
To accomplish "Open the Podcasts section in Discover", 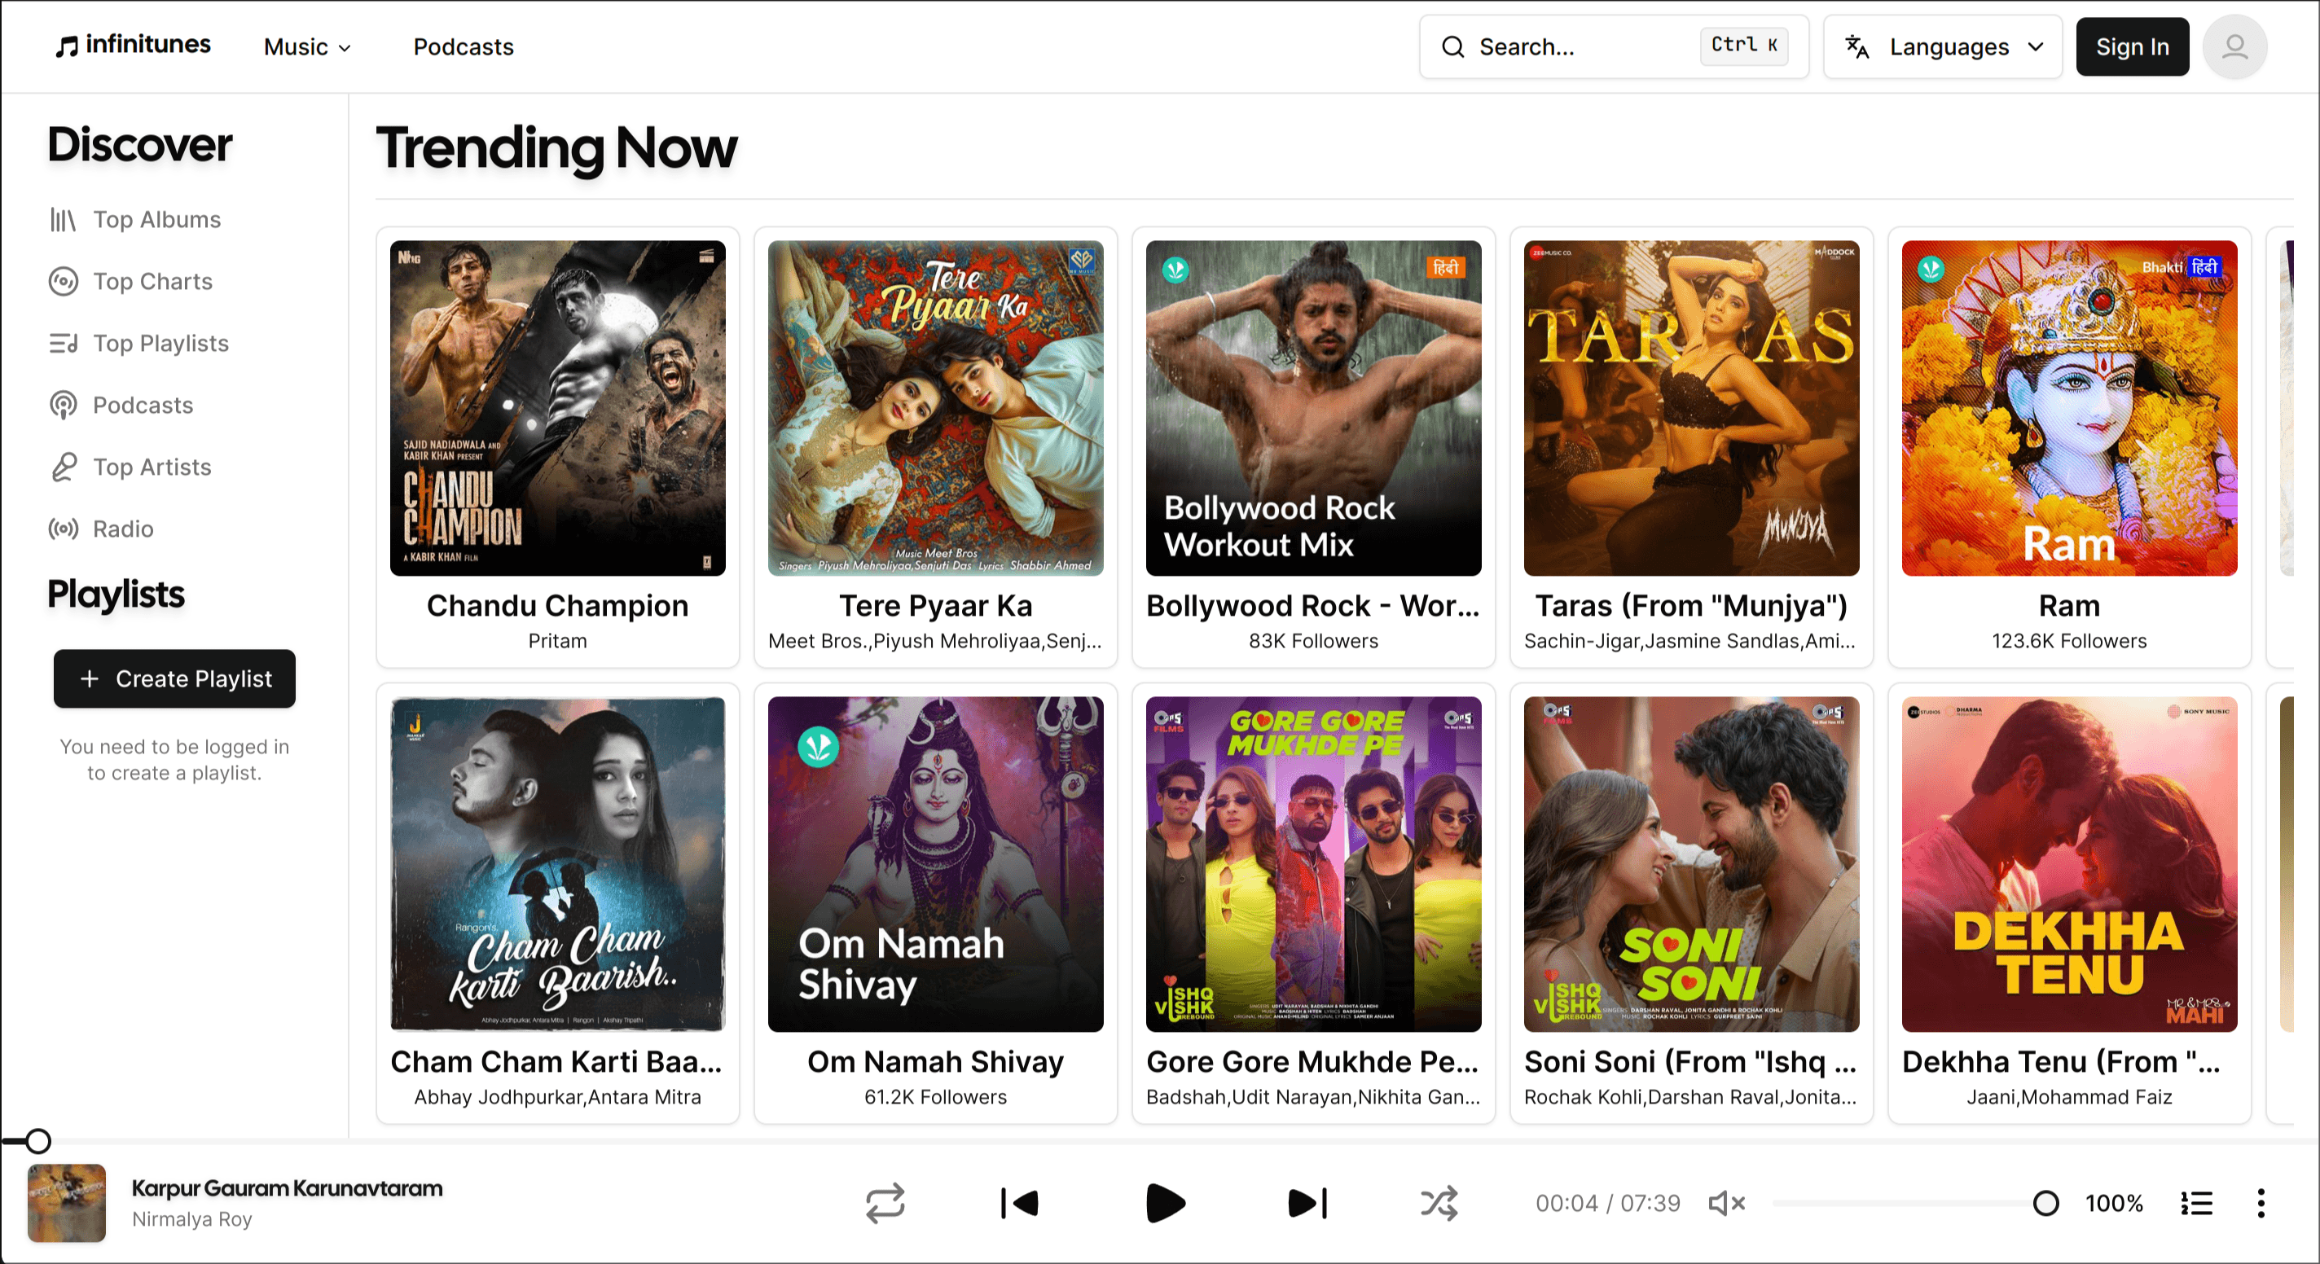I will point(143,405).
